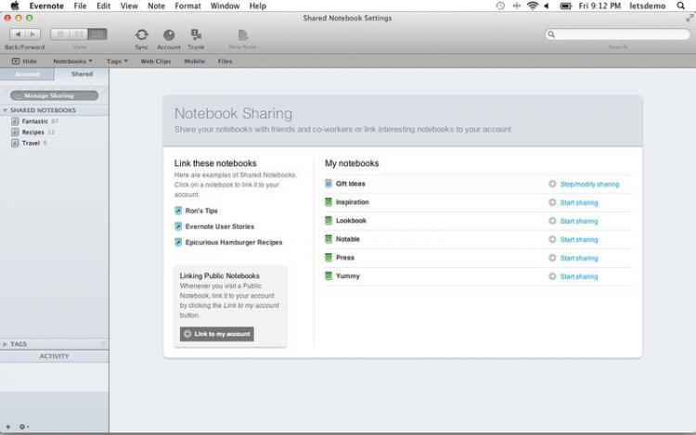This screenshot has height=435, width=696.
Task: Collapse the Shared Notebooks section
Action: [x=6, y=110]
